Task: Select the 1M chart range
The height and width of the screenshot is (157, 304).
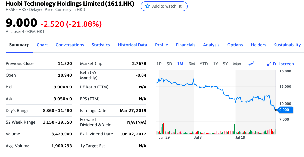Action: pyautogui.click(x=180, y=64)
